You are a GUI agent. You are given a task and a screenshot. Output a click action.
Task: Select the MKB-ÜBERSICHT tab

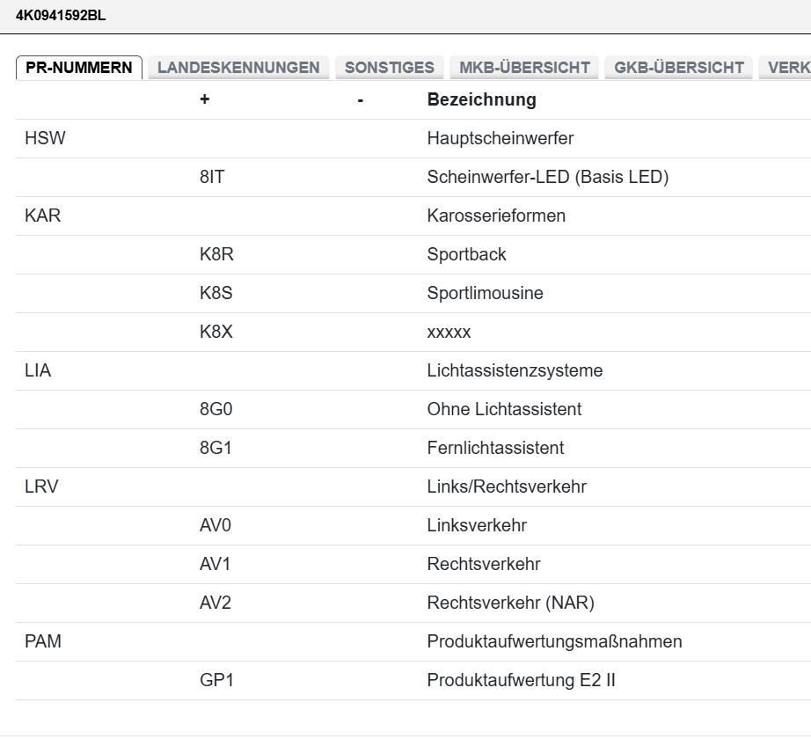pos(524,68)
